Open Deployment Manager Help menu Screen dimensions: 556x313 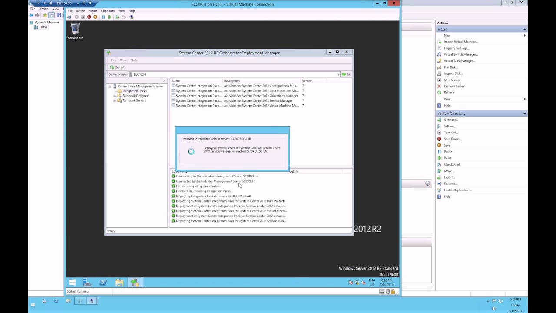coord(134,60)
